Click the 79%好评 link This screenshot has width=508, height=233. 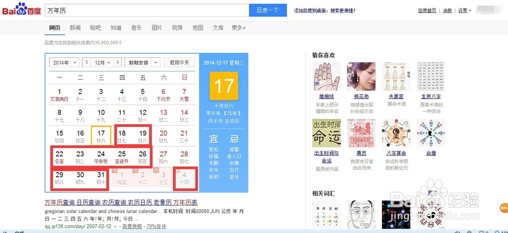click(156, 226)
